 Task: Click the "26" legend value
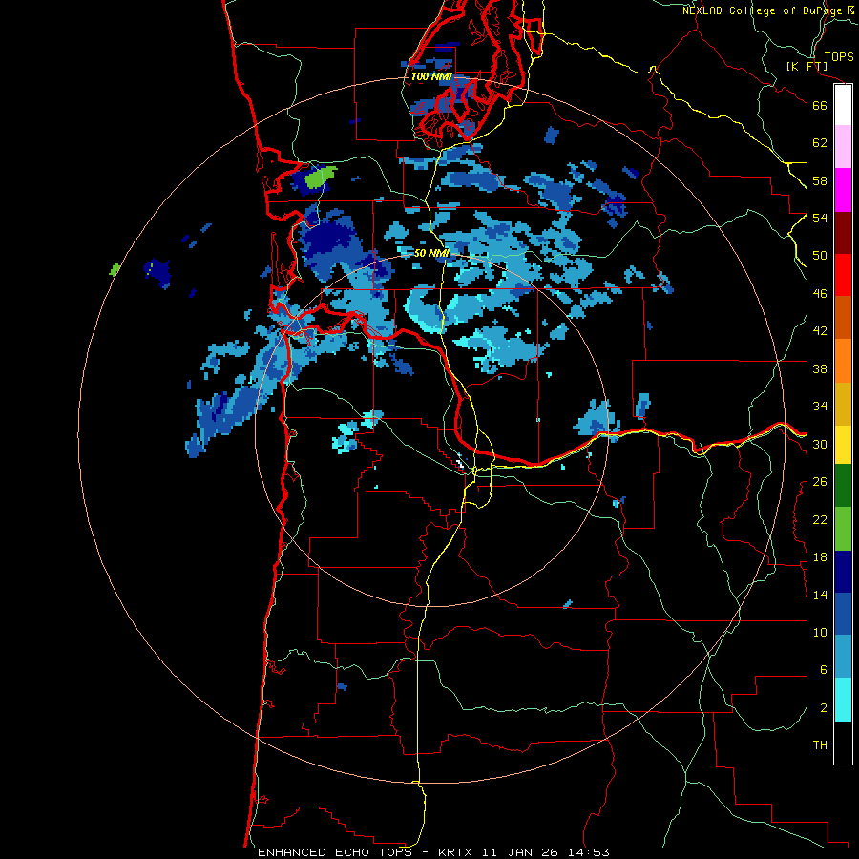820,482
